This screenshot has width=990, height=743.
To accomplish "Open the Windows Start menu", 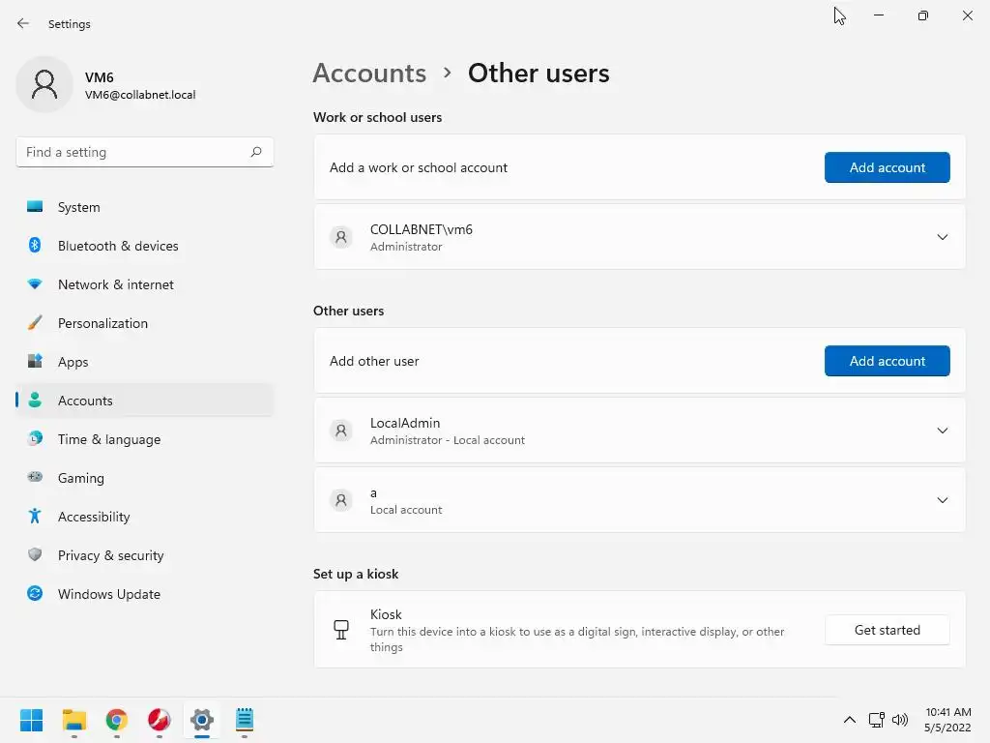I will point(32,720).
